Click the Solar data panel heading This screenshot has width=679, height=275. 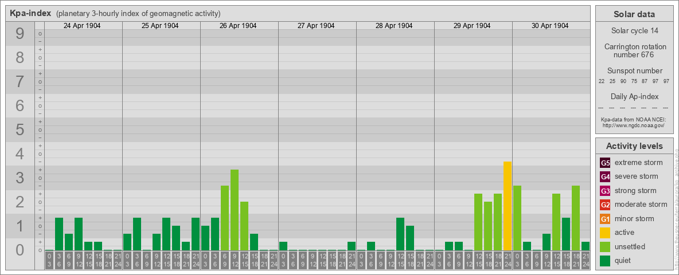634,14
